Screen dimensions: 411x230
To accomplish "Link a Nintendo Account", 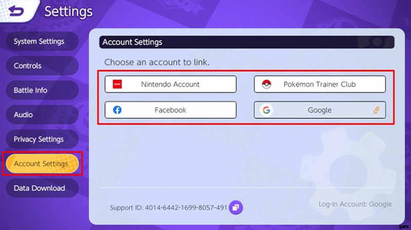I will pyautogui.click(x=171, y=84).
